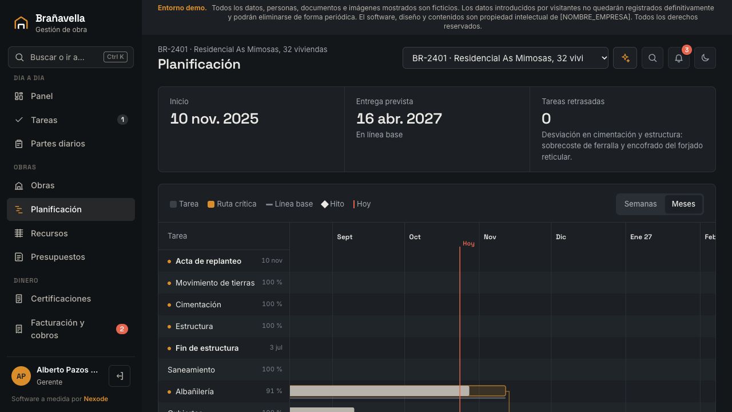732x412 pixels.
Task: Select the Estructura task row
Action: pos(224,326)
